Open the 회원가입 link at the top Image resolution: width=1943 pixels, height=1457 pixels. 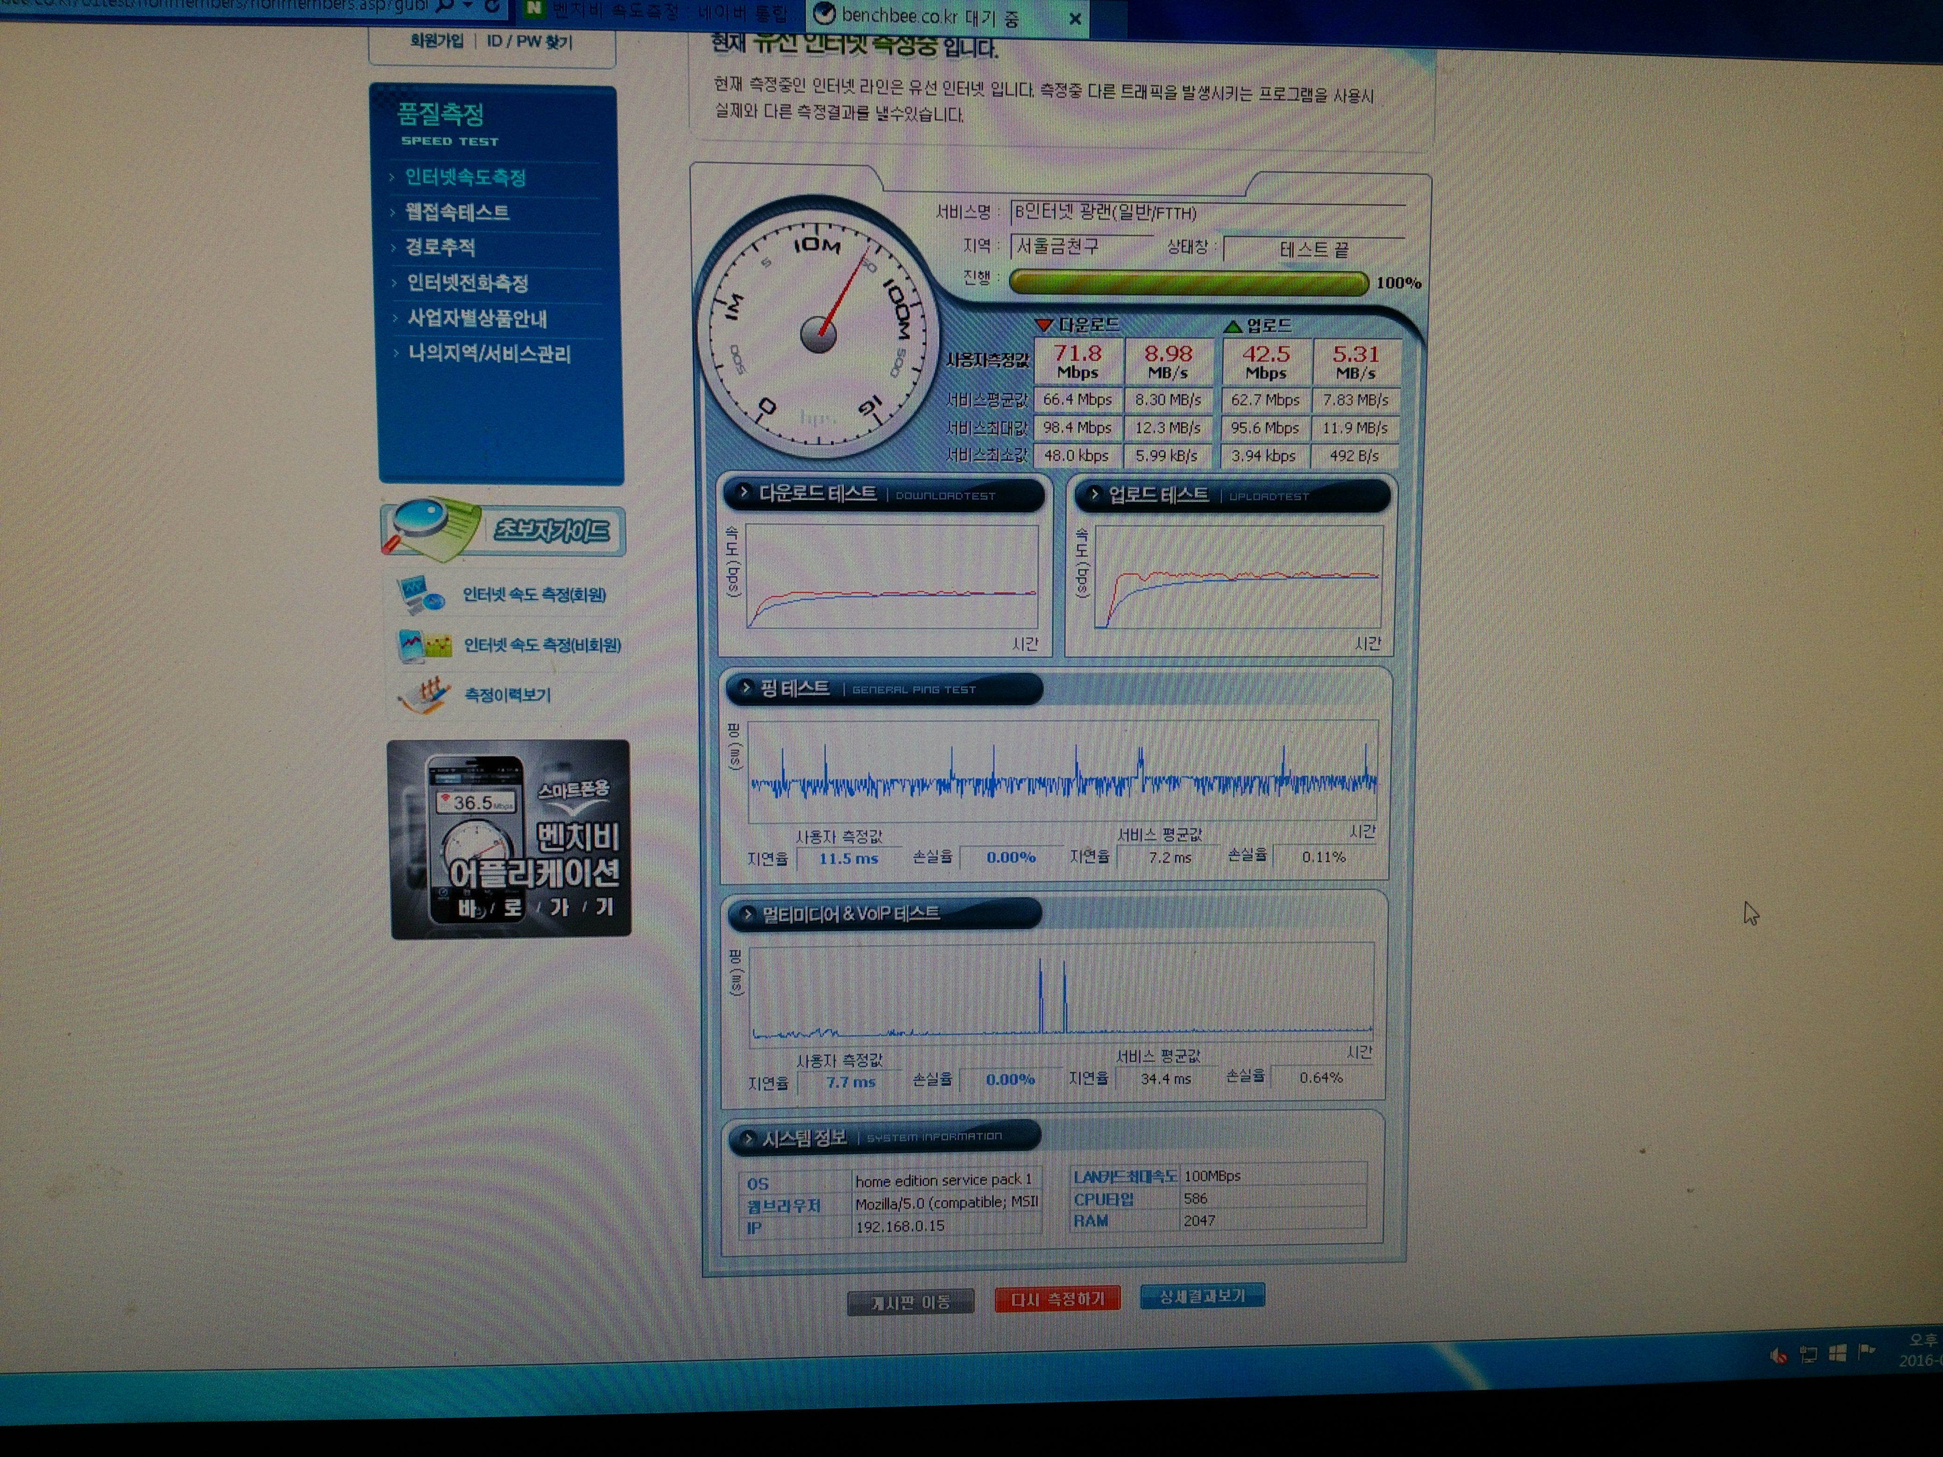pos(437,41)
